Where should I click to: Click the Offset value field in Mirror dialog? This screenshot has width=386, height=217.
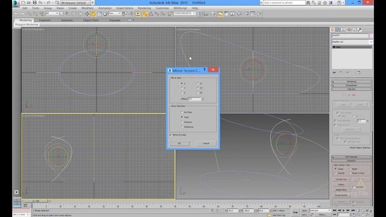tap(194, 99)
